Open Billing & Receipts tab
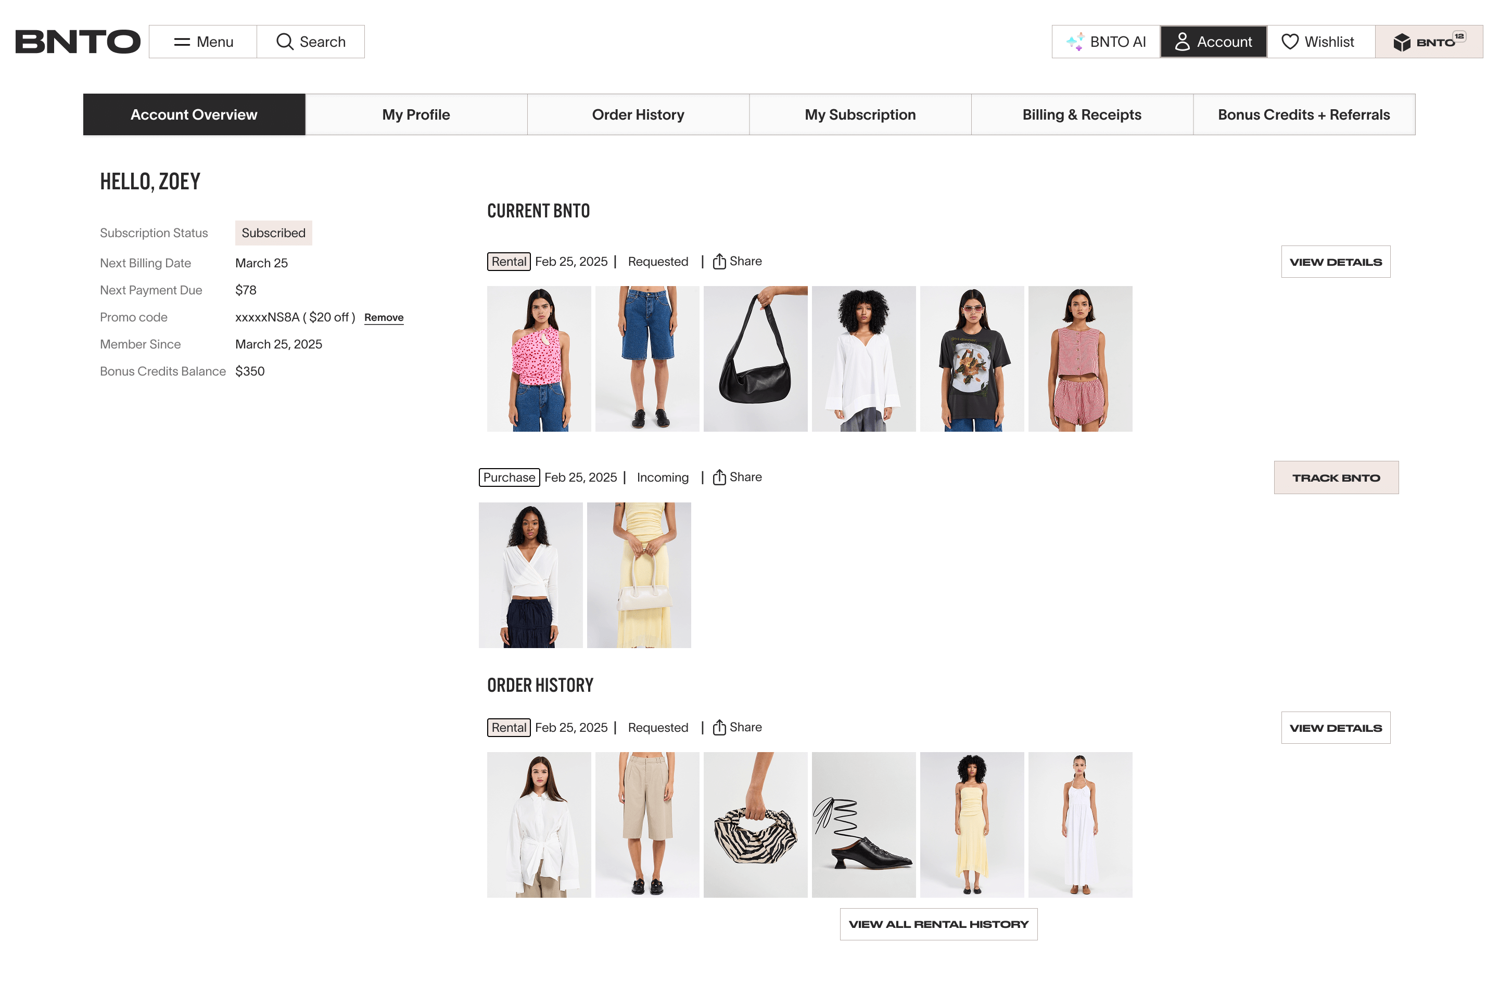This screenshot has height=982, width=1499. 1082,114
